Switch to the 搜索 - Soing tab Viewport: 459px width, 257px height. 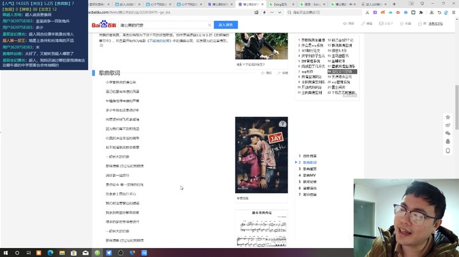[x=311, y=4]
